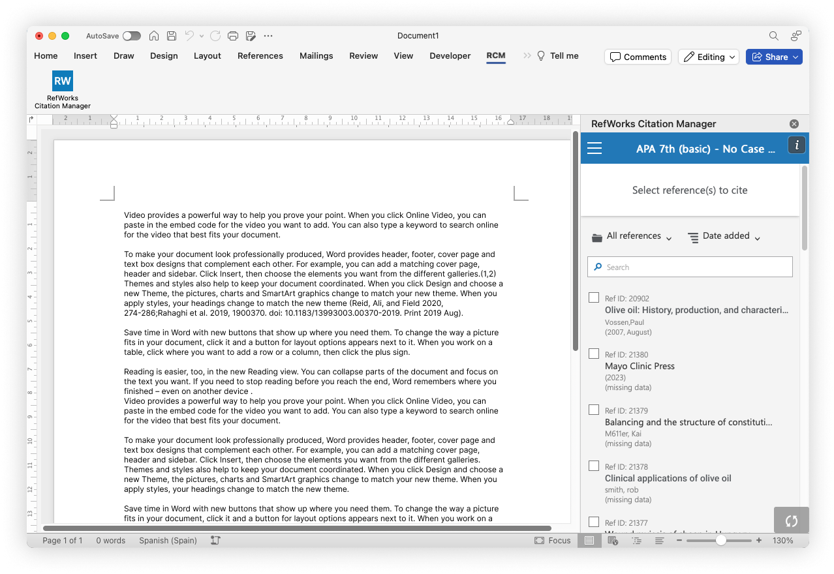Open the Developer tab

450,55
